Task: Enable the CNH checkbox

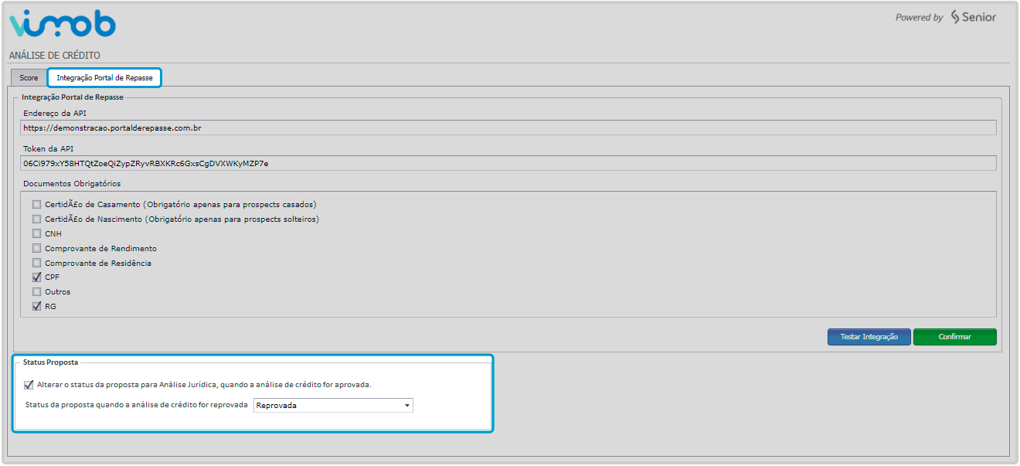Action: coord(36,233)
